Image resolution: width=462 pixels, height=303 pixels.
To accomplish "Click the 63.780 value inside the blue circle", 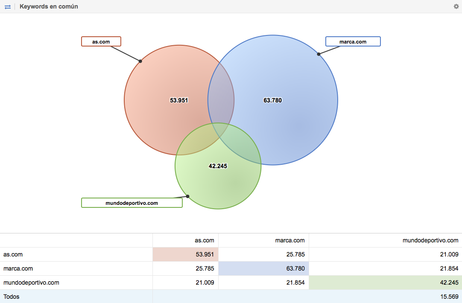I will (272, 100).
